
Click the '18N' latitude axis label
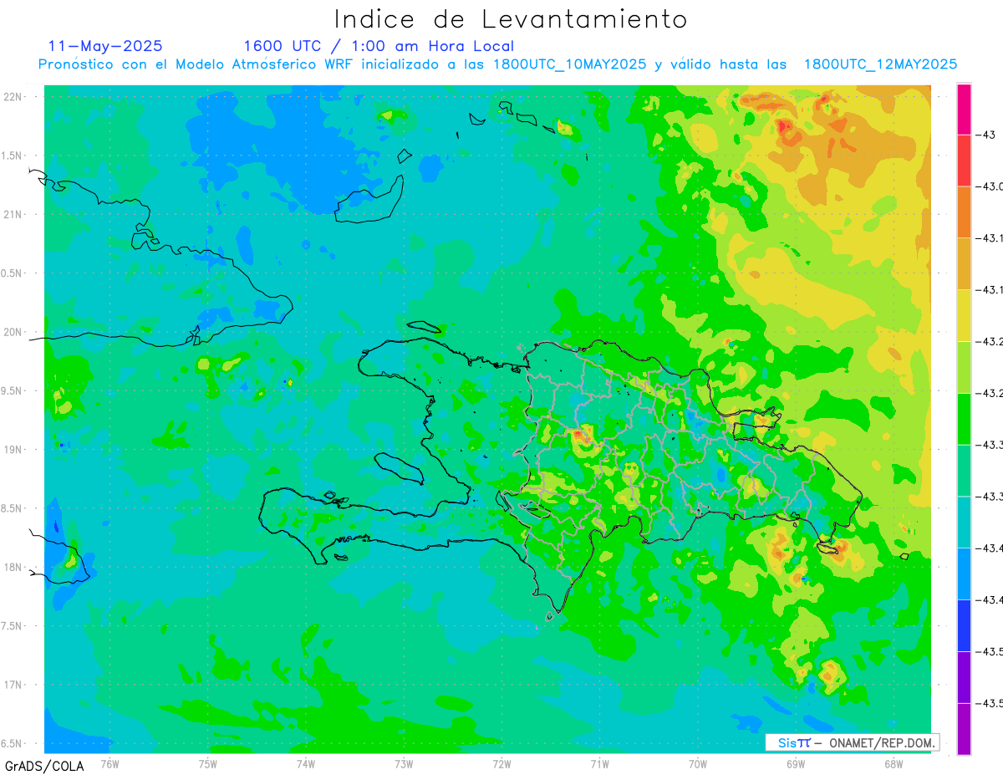click(x=13, y=567)
